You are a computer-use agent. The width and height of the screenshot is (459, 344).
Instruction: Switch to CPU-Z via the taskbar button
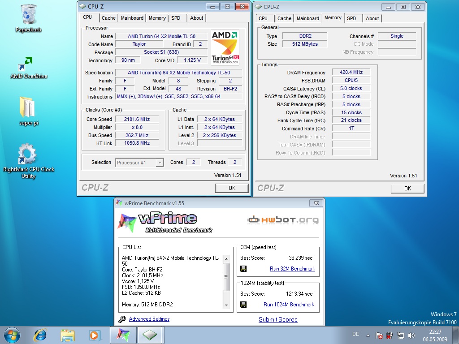point(150,335)
